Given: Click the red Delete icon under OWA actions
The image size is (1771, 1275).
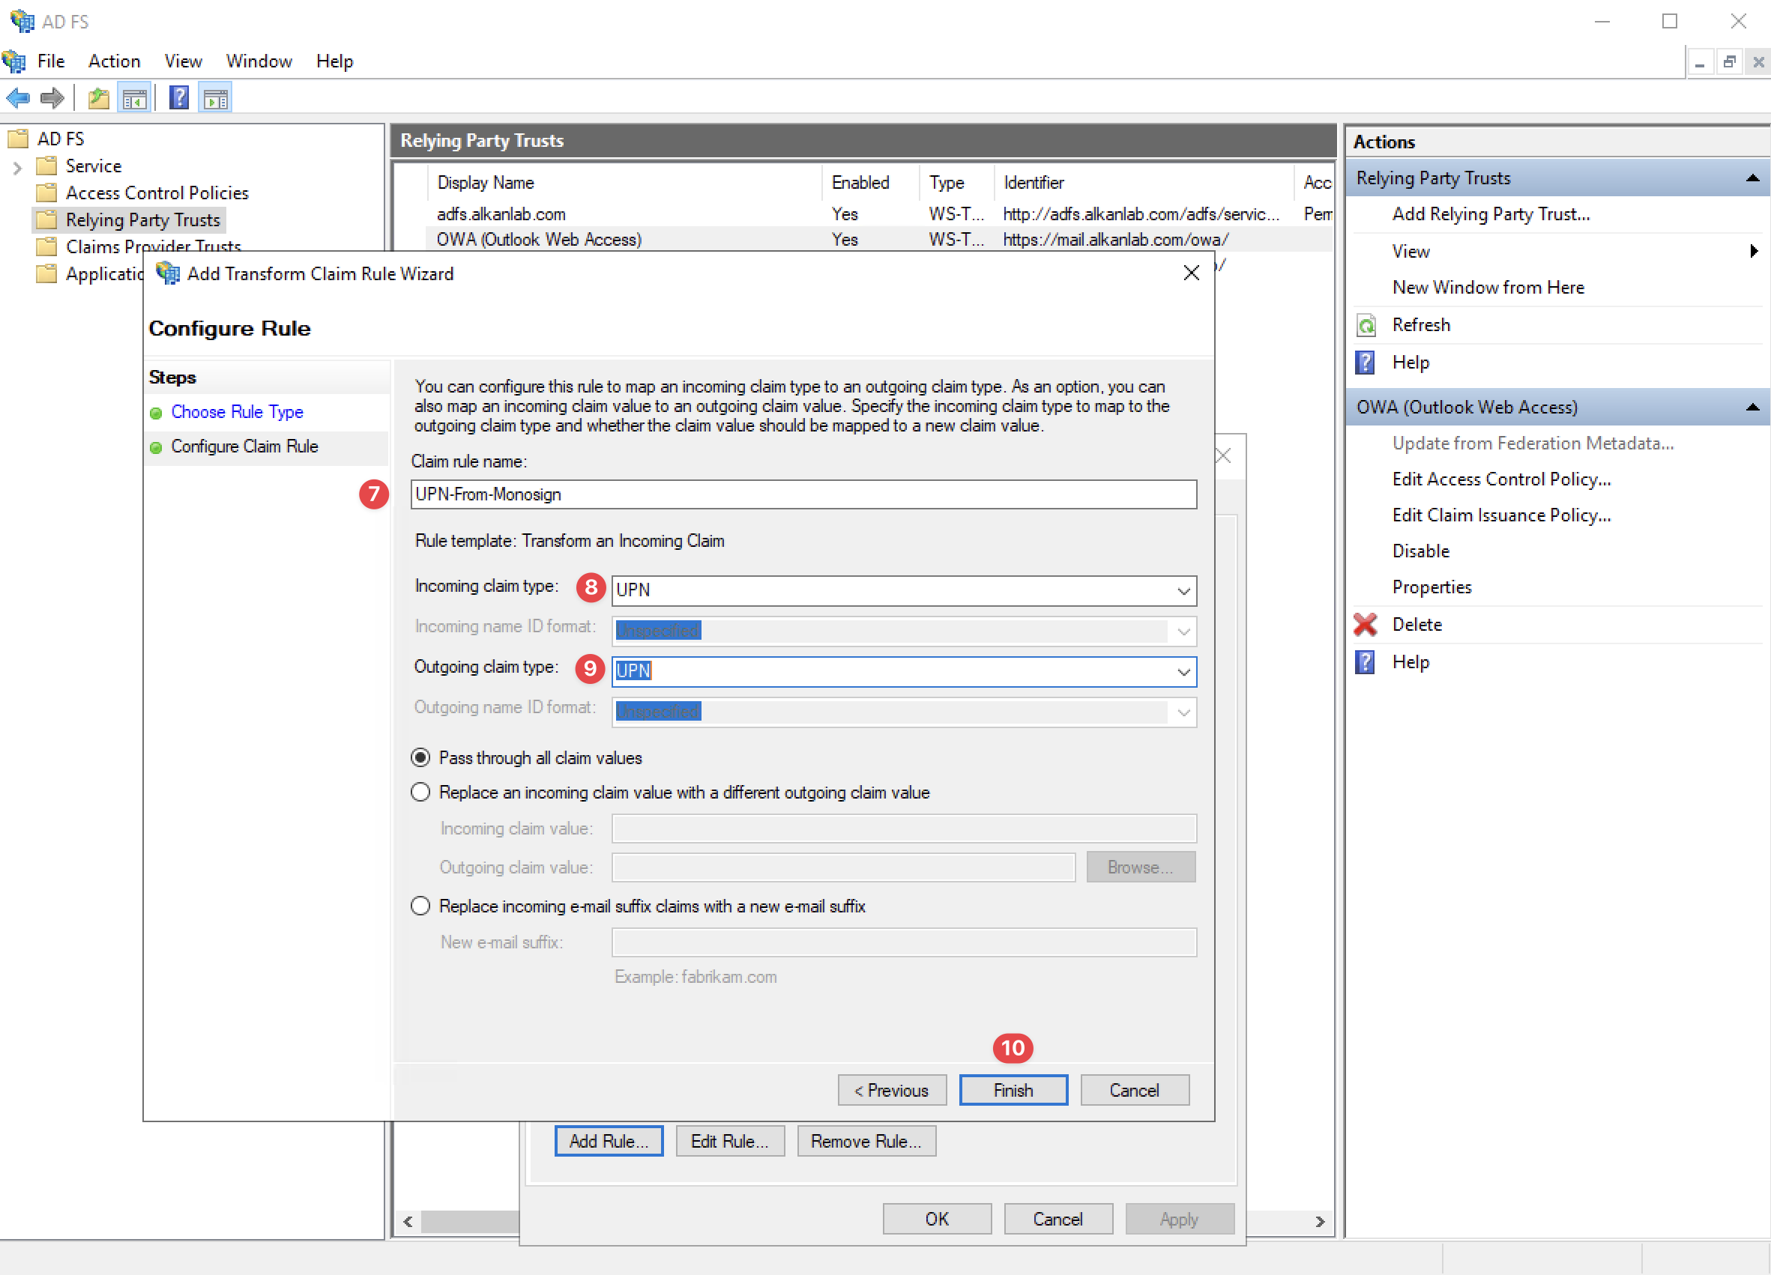Looking at the screenshot, I should 1365,624.
